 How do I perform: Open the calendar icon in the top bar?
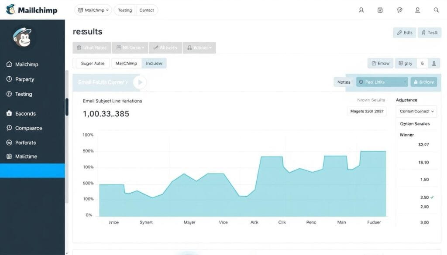coord(380,9)
